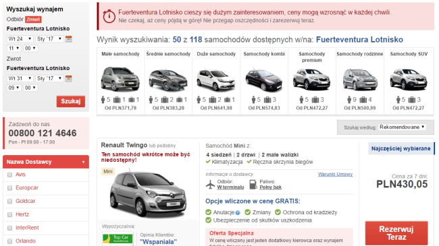Open the return hour dropdown 09

click(14, 88)
